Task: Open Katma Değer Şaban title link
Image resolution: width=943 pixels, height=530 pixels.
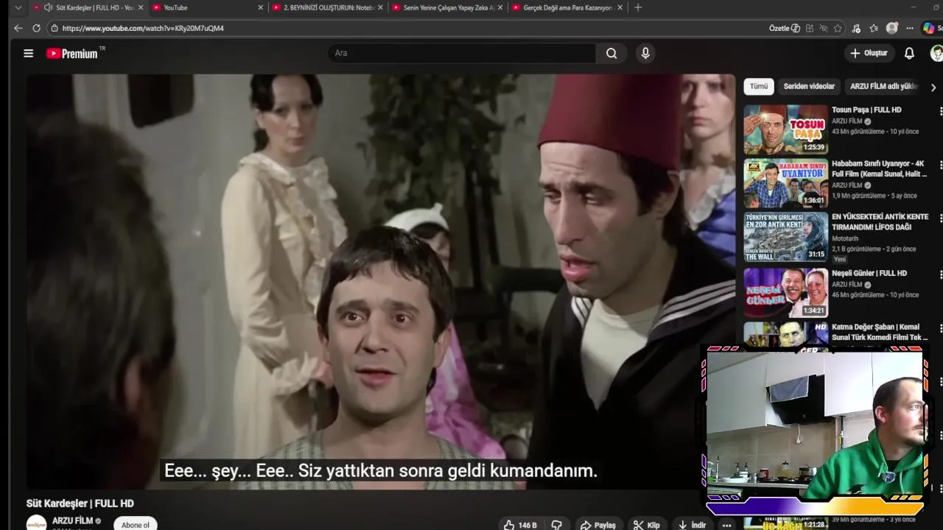Action: click(880, 332)
